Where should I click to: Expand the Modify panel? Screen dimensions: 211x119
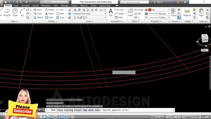[52, 21]
